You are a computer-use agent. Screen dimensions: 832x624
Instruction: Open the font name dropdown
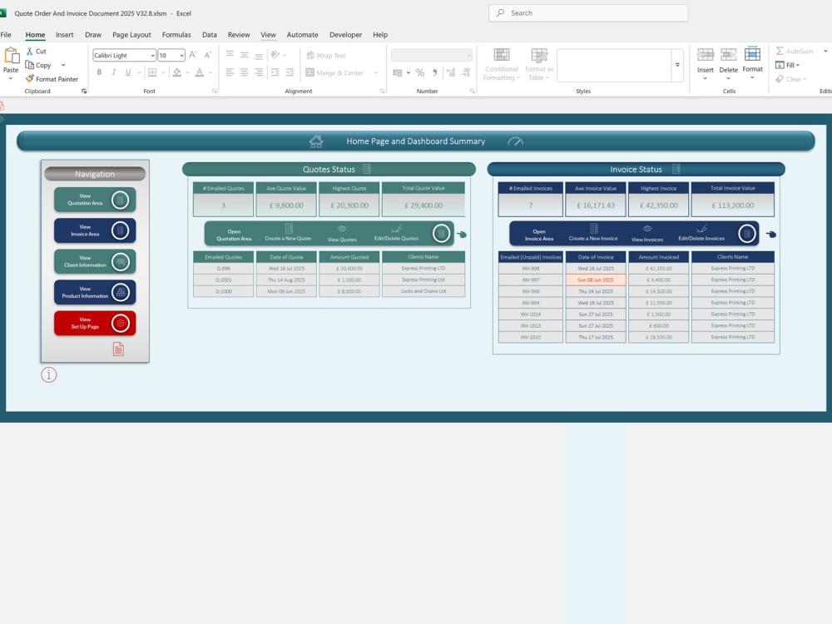point(152,55)
